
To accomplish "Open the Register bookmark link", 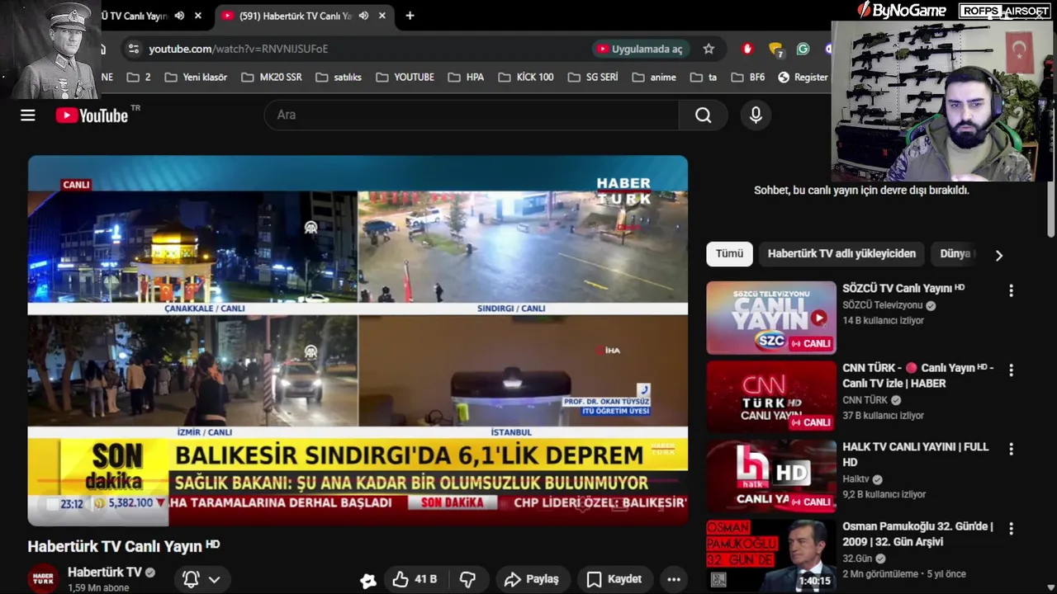I will [x=802, y=77].
